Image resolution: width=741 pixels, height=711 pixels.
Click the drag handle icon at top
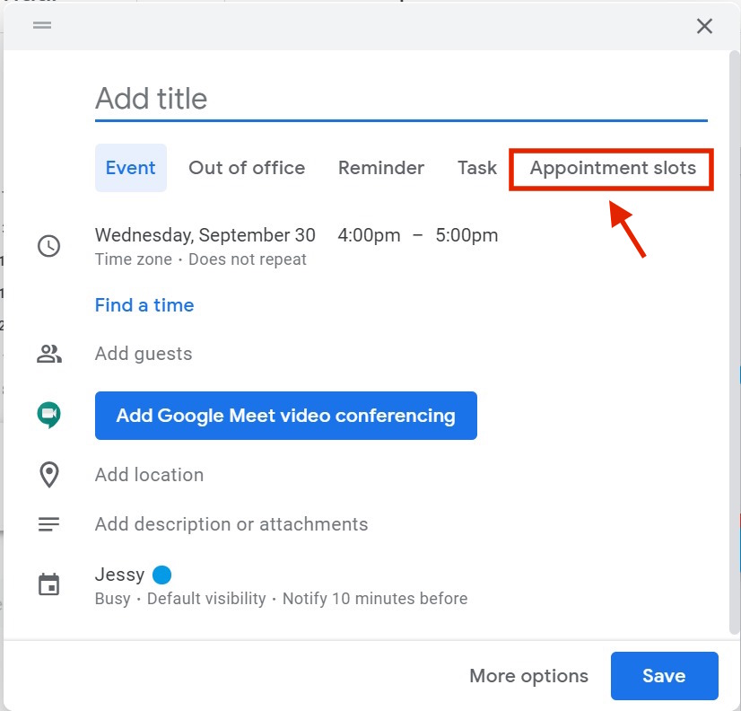click(42, 25)
